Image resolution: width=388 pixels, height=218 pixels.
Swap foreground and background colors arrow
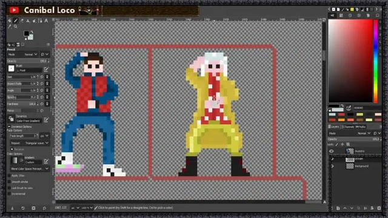[32, 32]
